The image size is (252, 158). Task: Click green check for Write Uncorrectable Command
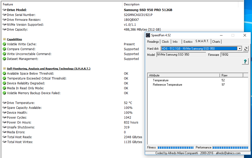point(4,54)
